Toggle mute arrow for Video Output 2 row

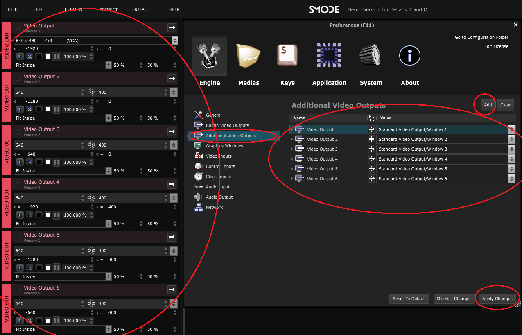pos(372,139)
